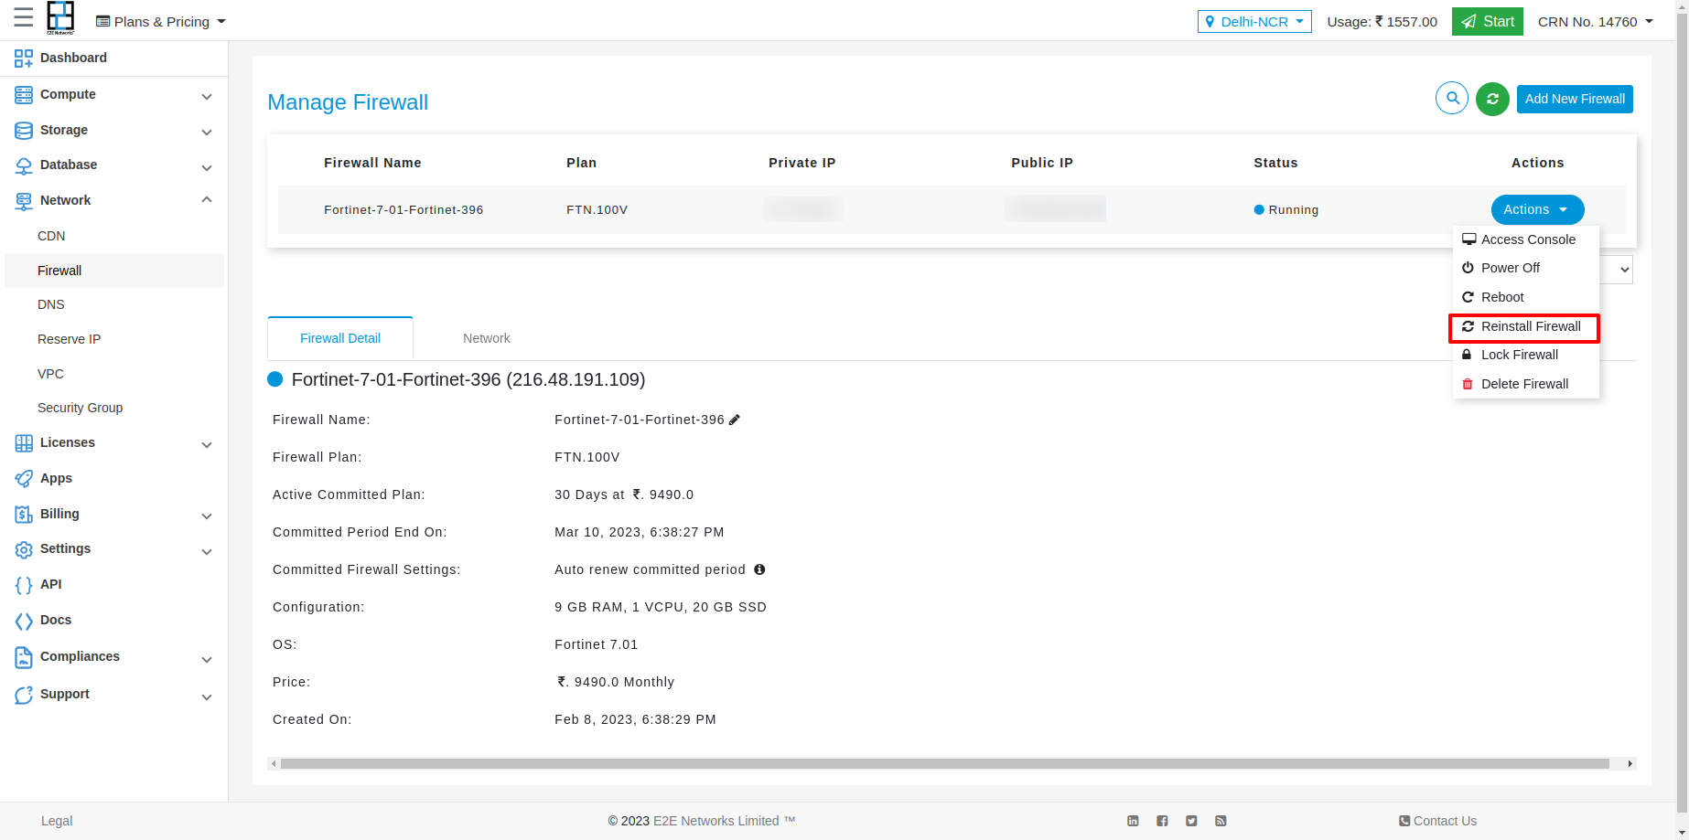Open Plans & Pricing dropdown
The image size is (1689, 840).
coord(161,21)
